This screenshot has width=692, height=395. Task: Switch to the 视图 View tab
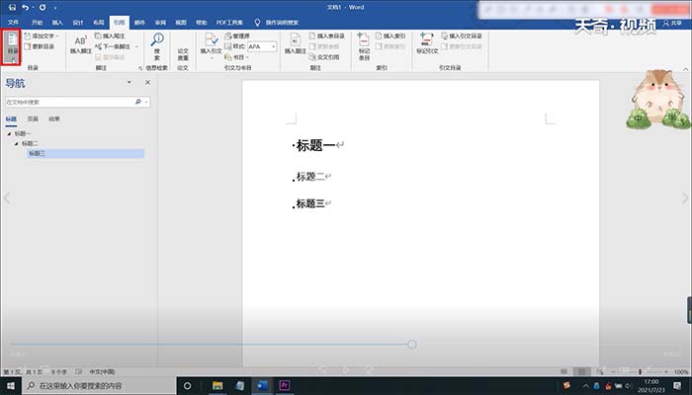pyautogui.click(x=181, y=23)
